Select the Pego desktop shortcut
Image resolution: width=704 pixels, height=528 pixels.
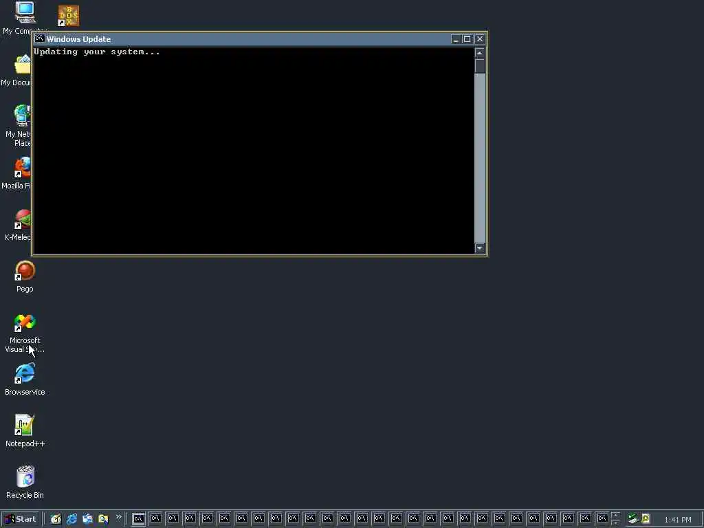click(25, 271)
